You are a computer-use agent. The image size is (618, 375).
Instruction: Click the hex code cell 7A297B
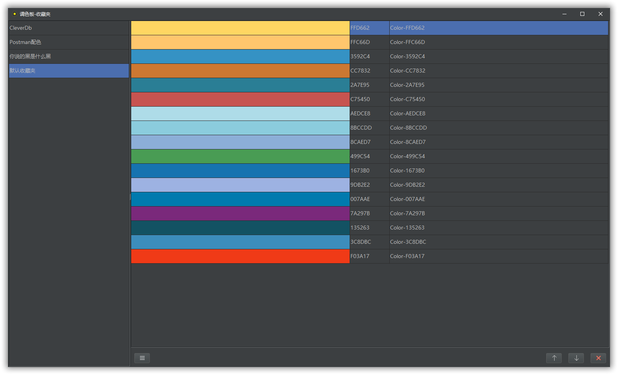tap(369, 213)
